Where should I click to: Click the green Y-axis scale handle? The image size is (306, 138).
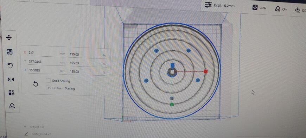pyautogui.click(x=172, y=105)
